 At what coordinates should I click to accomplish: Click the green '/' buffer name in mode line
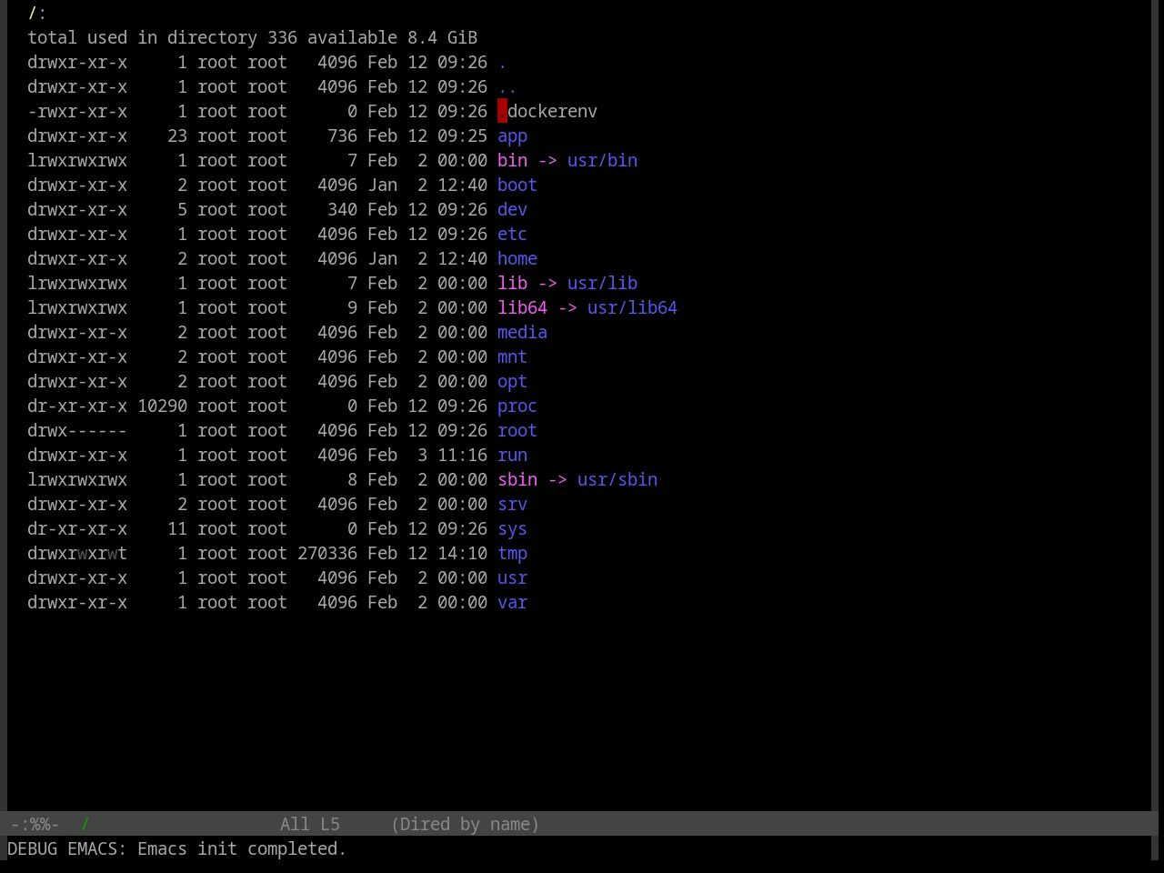point(85,824)
